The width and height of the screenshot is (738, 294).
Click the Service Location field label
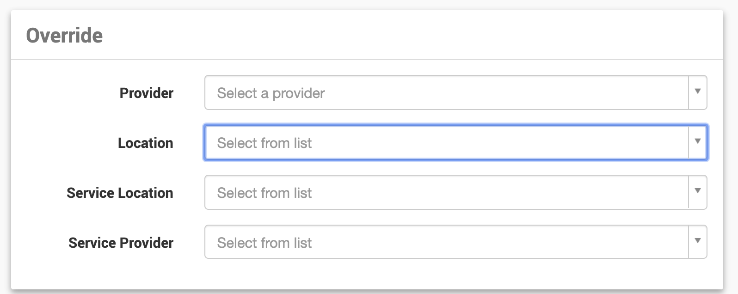[x=120, y=193]
